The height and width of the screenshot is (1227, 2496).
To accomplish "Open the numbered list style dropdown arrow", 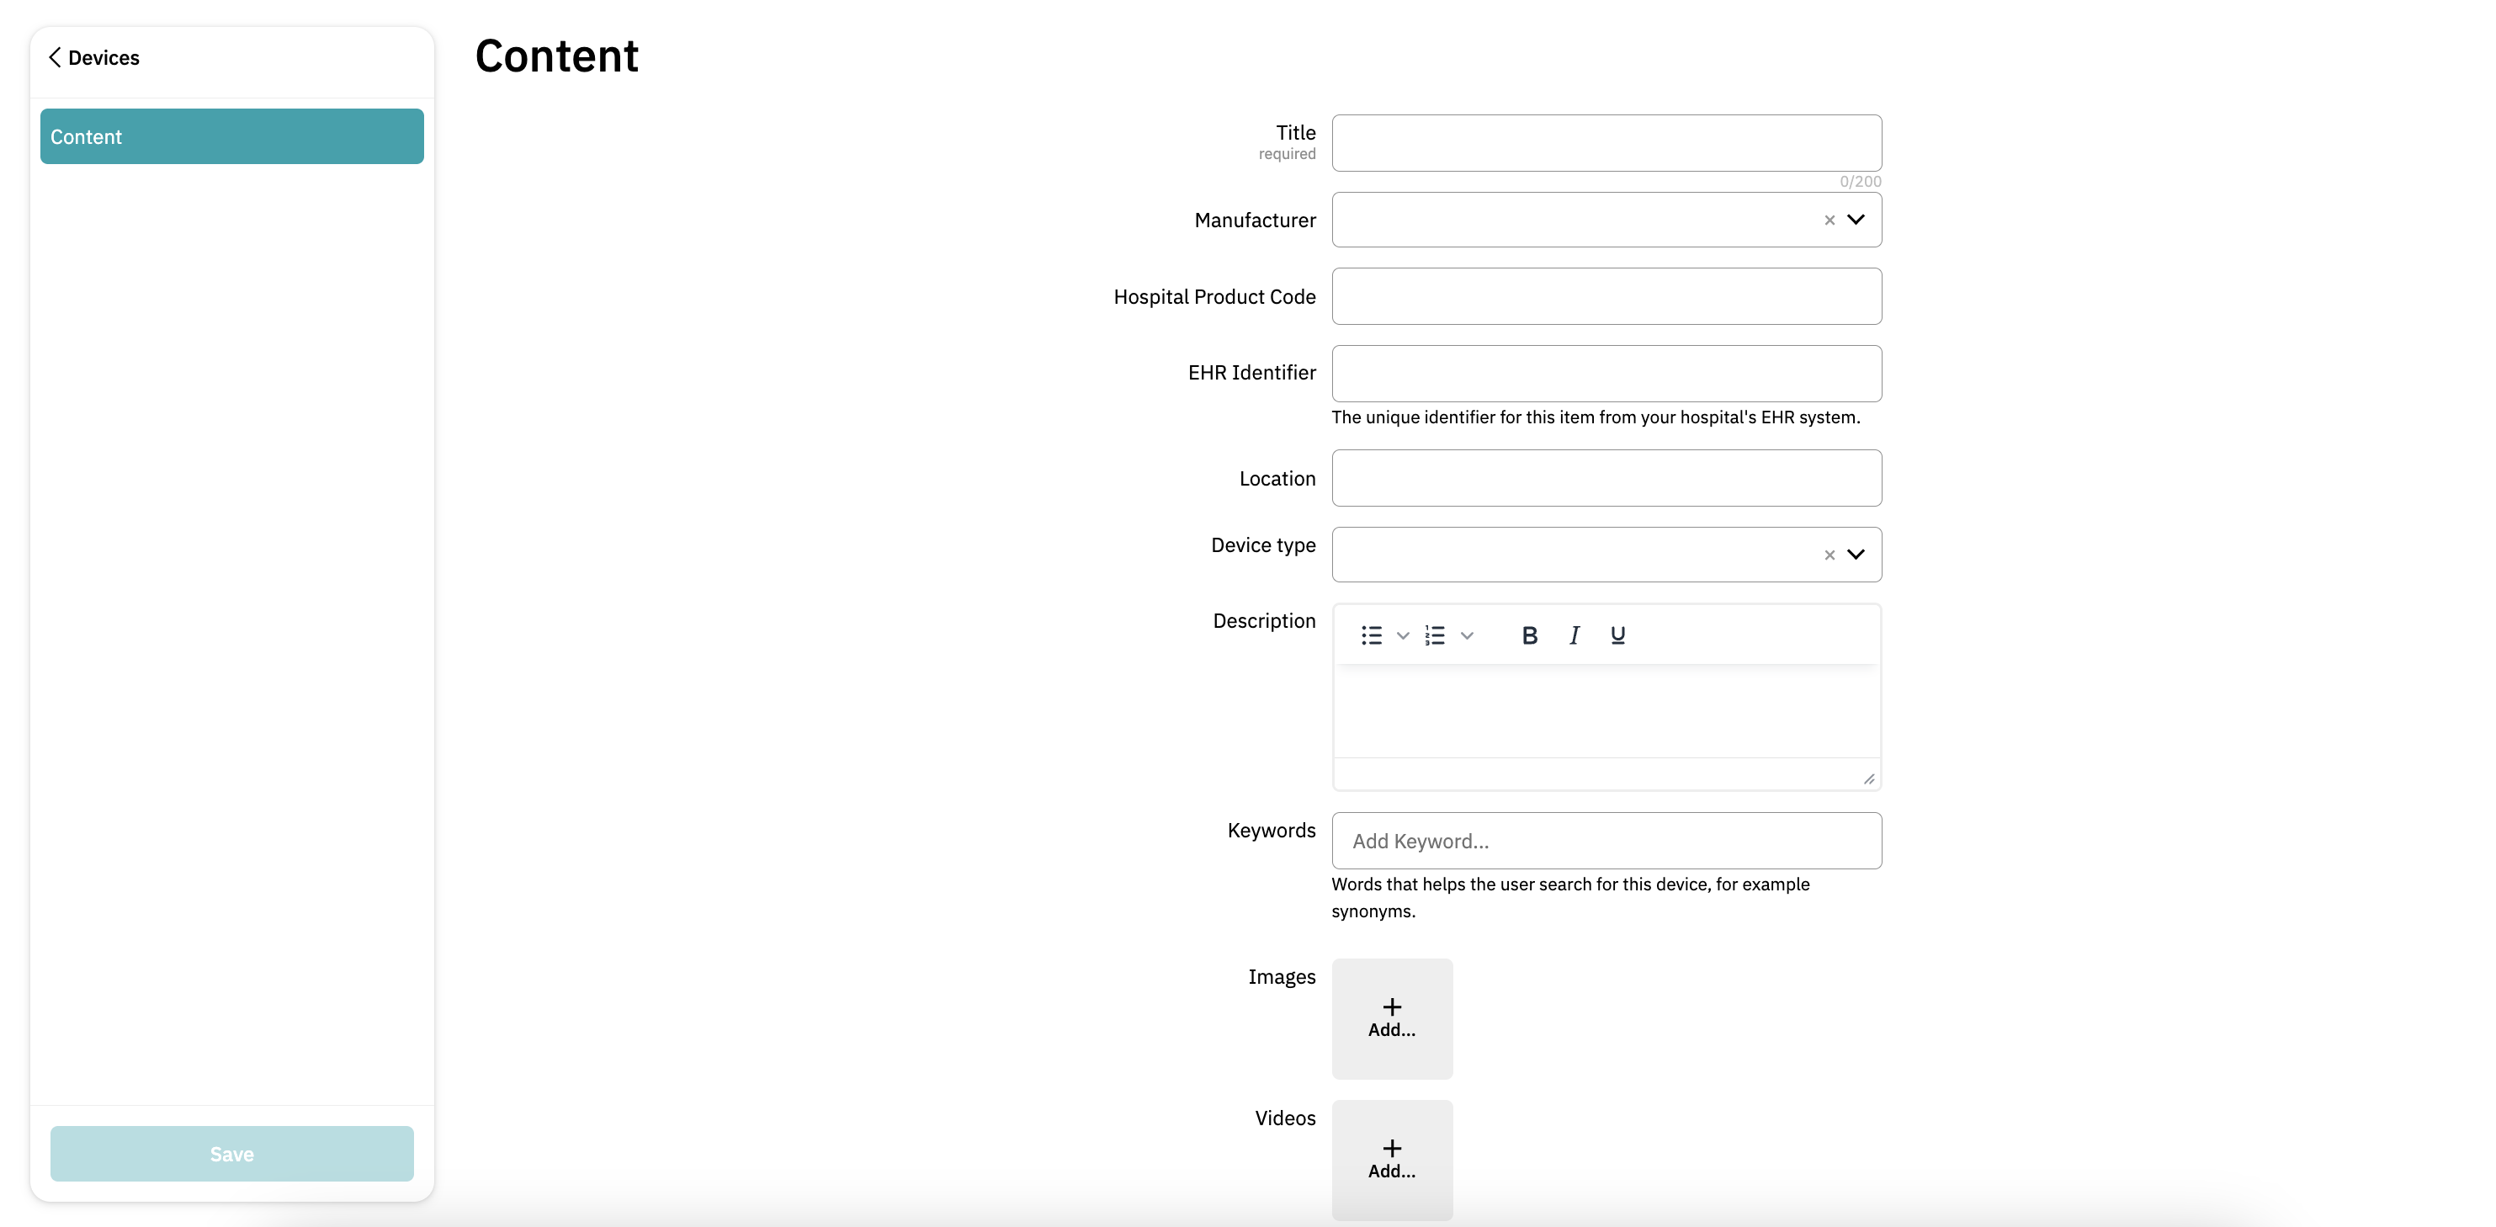I will tap(1467, 635).
